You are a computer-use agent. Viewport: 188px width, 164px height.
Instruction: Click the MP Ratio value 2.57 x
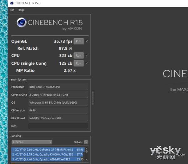[70, 70]
